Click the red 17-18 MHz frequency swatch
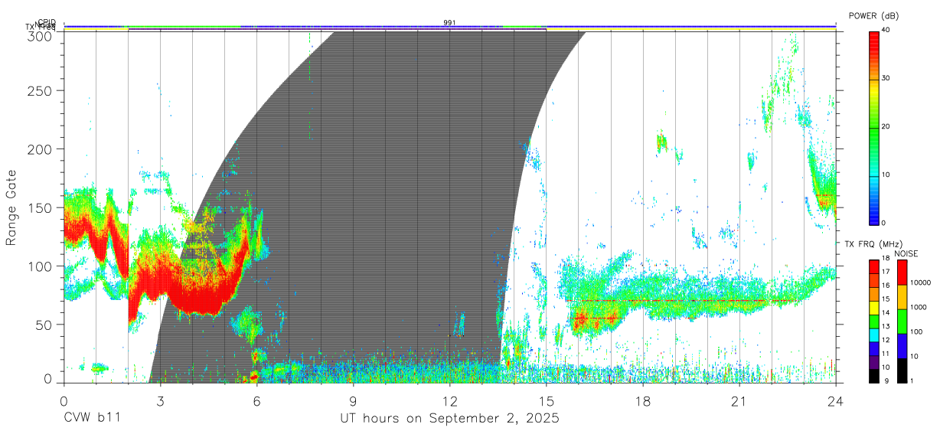 (x=873, y=267)
